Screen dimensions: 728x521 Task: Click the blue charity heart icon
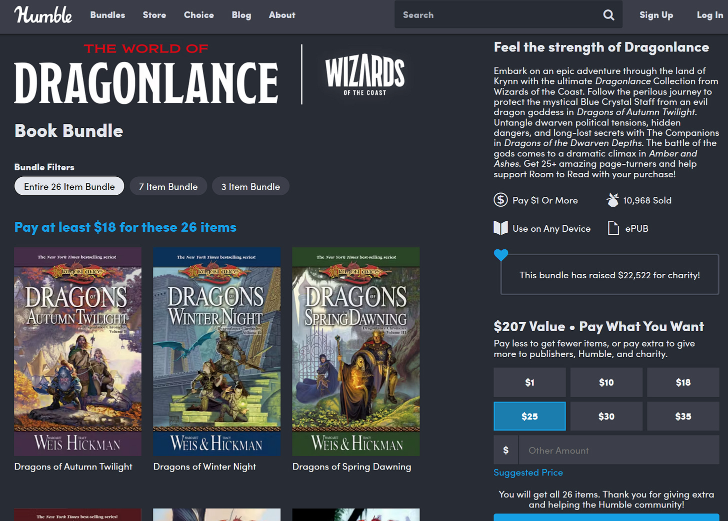click(x=501, y=255)
